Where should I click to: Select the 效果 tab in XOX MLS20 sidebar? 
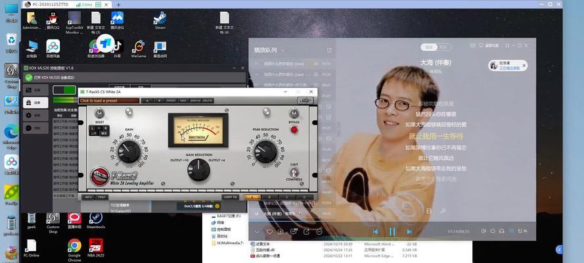tap(35, 103)
